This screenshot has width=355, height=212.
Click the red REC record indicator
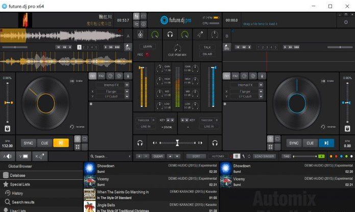click(x=147, y=54)
